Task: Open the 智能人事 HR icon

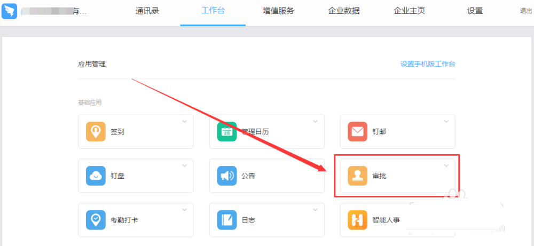Action: (x=358, y=220)
